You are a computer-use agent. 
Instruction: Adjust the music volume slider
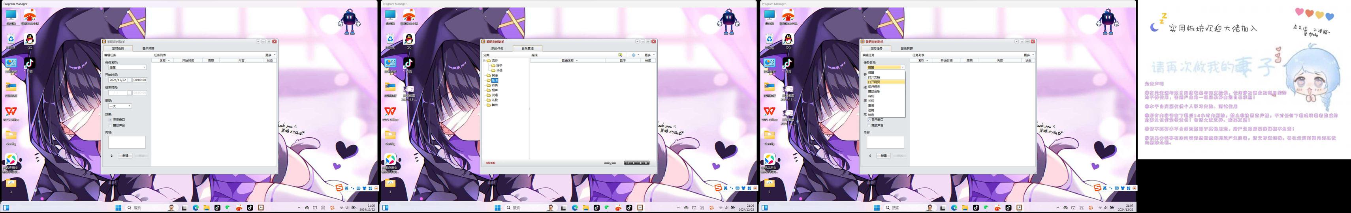click(x=610, y=163)
